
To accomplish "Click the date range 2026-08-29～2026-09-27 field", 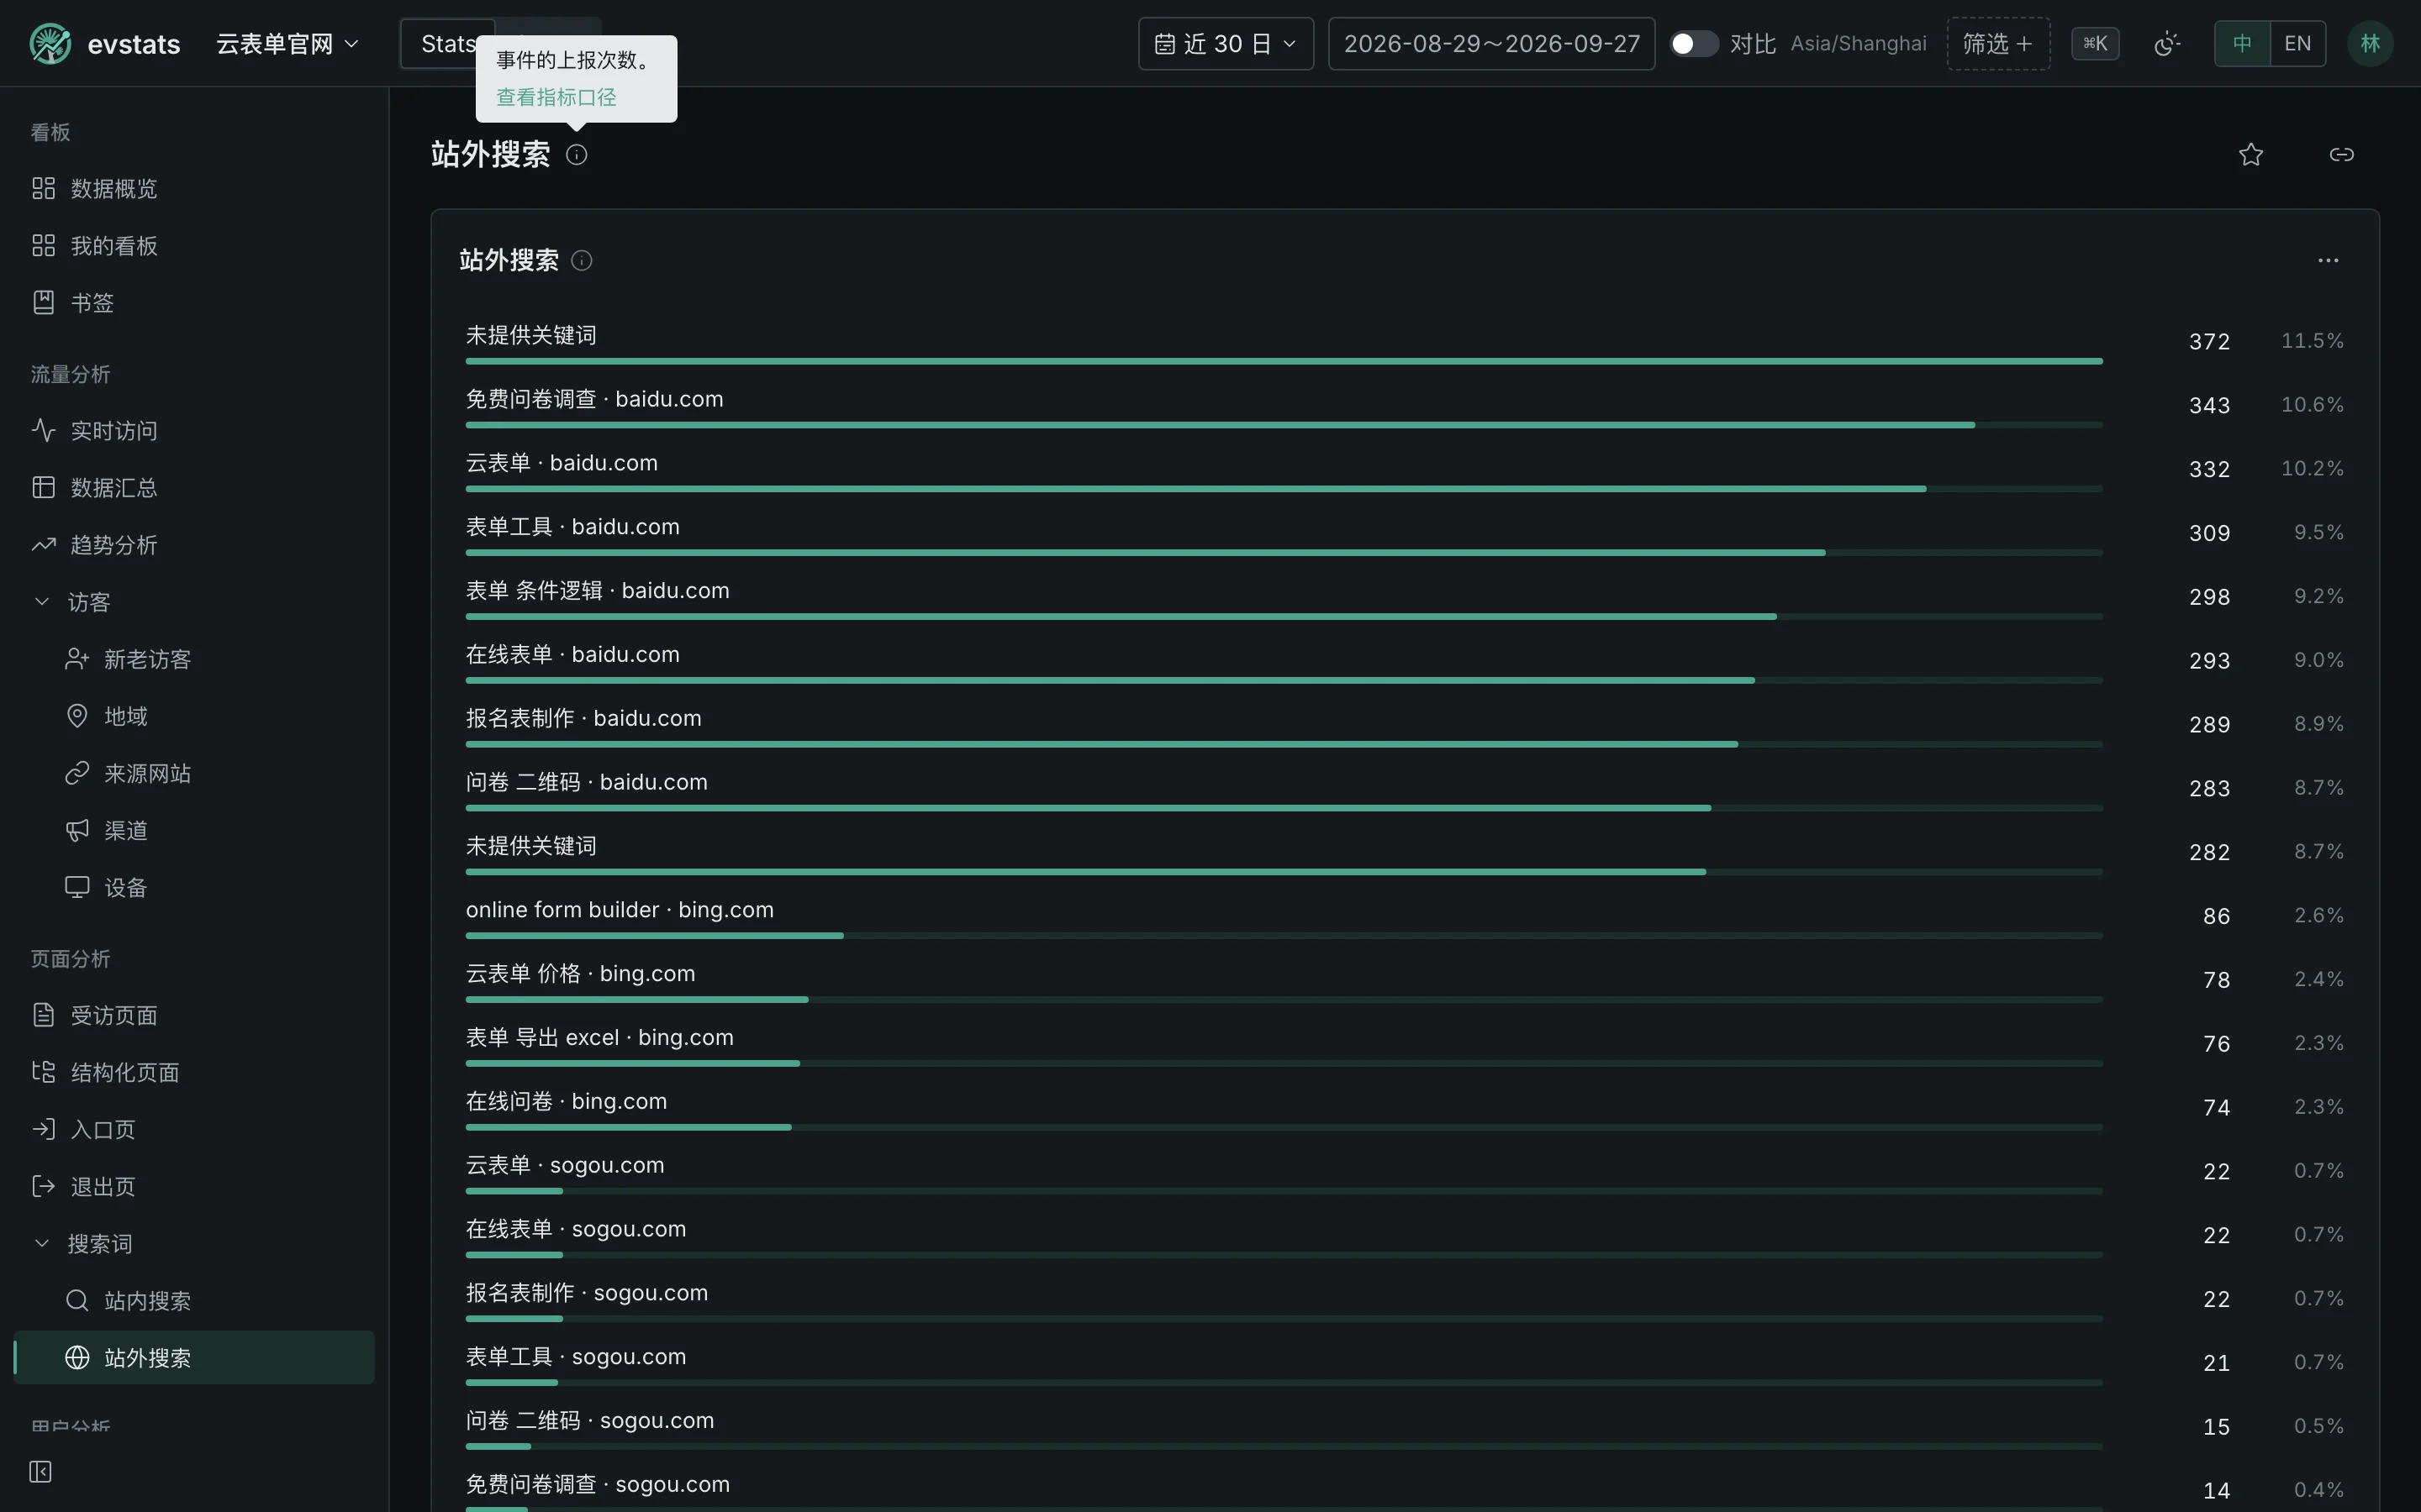I will pos(1491,44).
